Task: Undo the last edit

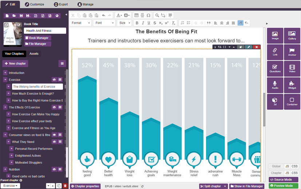Action: pos(103,15)
